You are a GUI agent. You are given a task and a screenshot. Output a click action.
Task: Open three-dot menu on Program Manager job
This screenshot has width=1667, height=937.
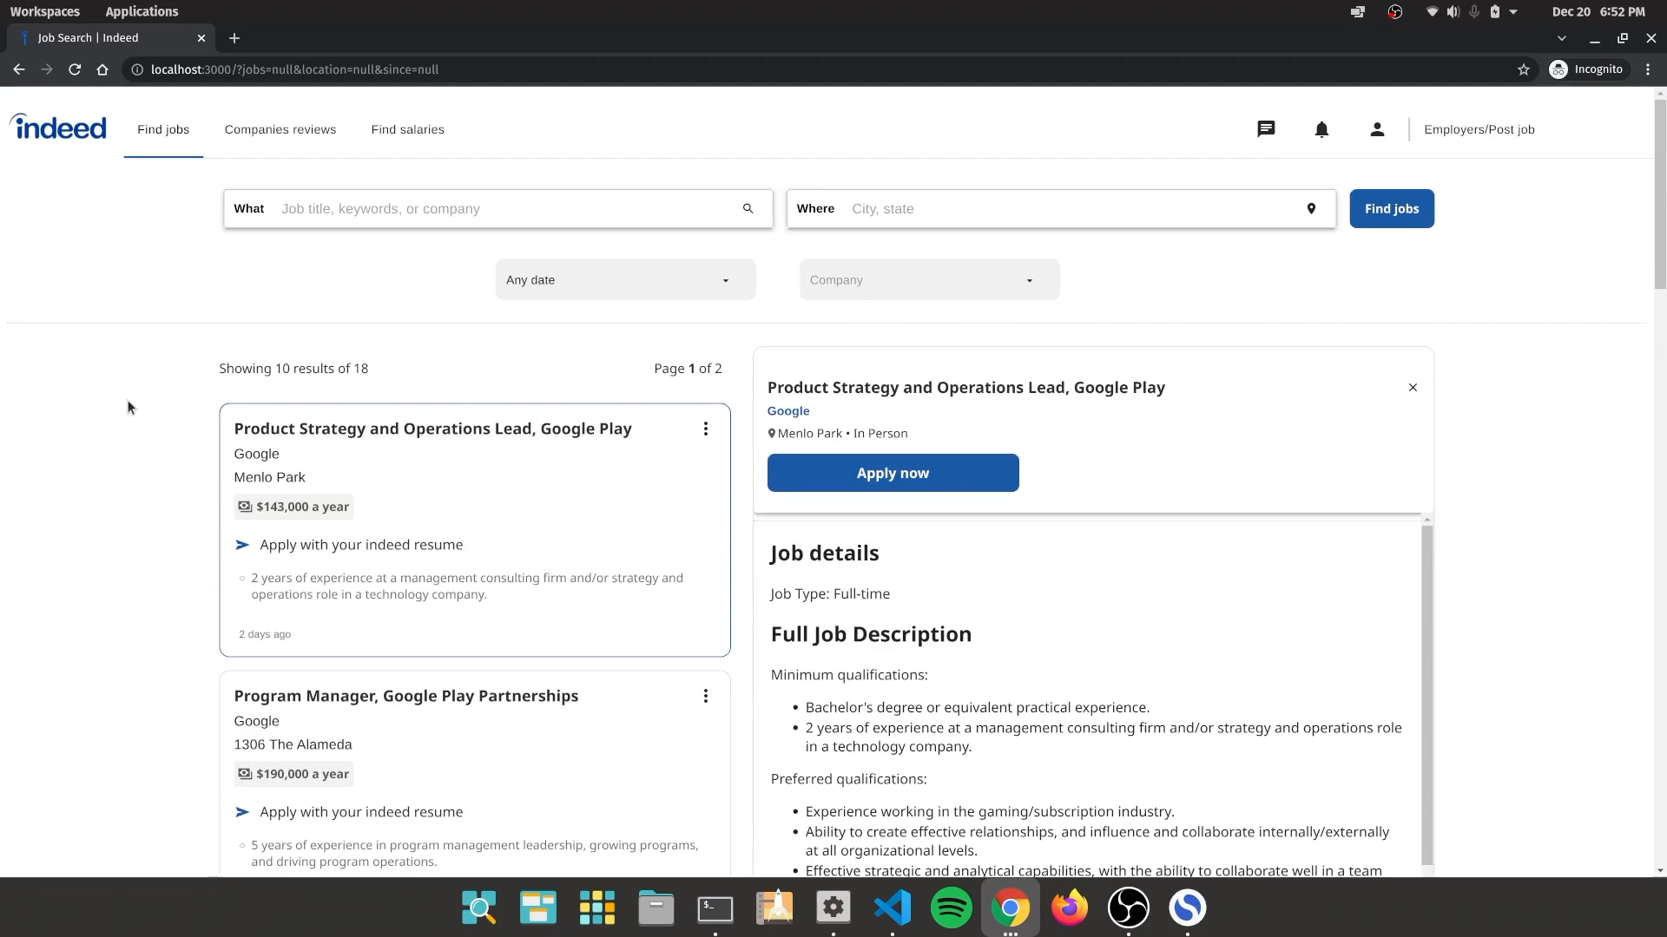(x=706, y=696)
